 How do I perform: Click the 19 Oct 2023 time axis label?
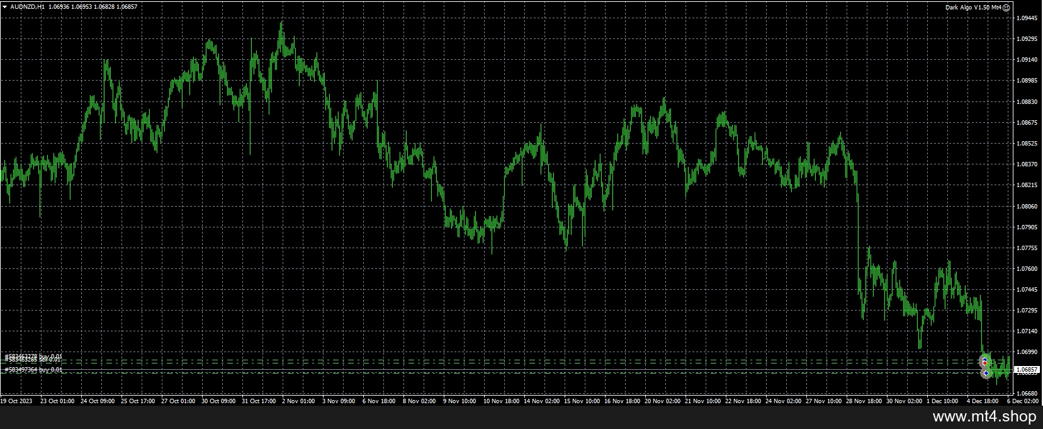16,401
